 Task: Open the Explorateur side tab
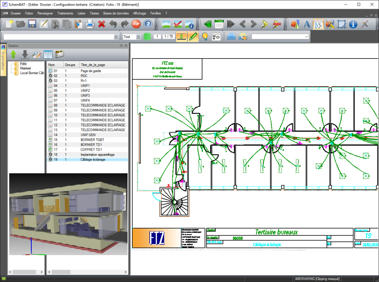(3, 60)
